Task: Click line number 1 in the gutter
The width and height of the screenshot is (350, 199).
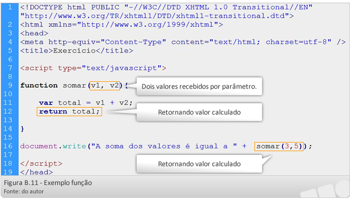Action: coord(10,7)
